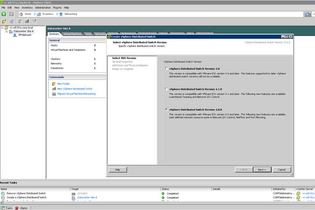Select the Select VDS Version wizard step
Screen dimensions: 315x210
pos(124,58)
